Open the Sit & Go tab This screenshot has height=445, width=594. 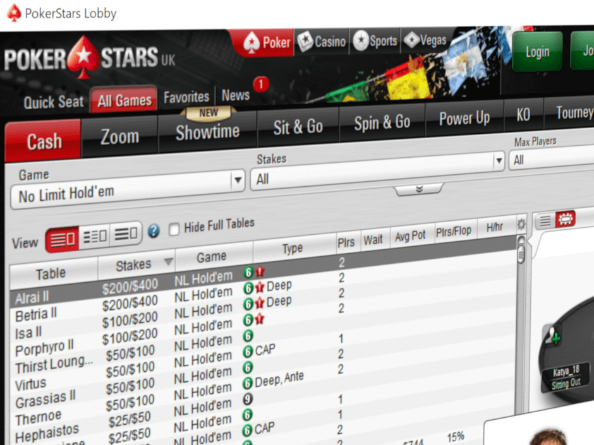tap(298, 127)
